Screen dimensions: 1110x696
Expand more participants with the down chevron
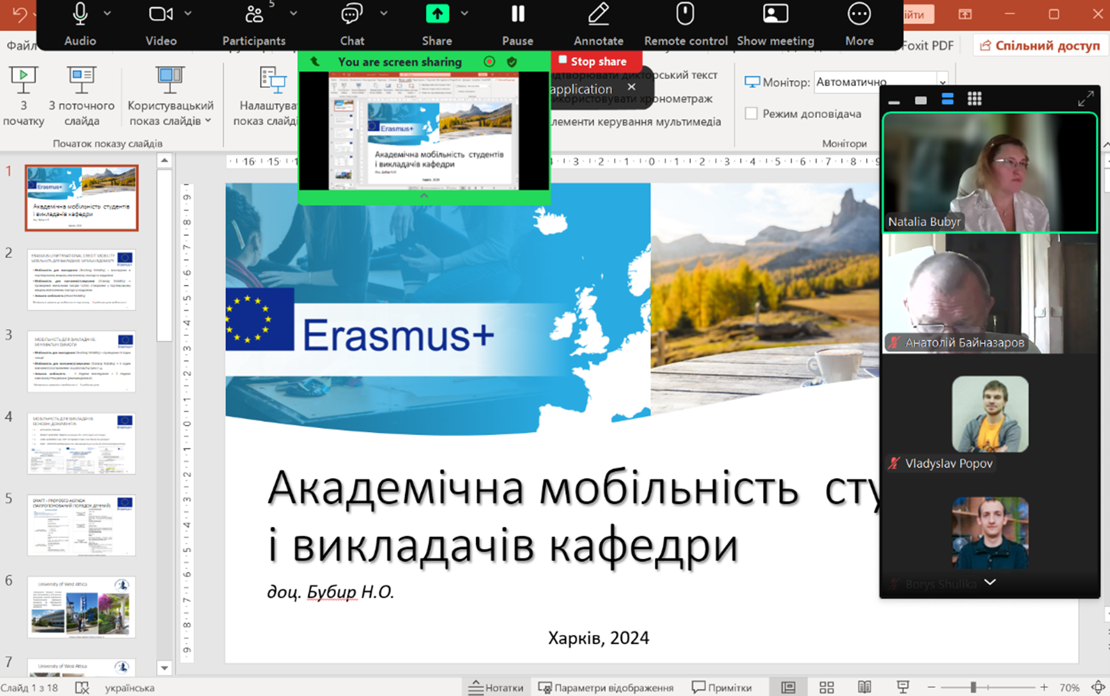[x=990, y=582]
